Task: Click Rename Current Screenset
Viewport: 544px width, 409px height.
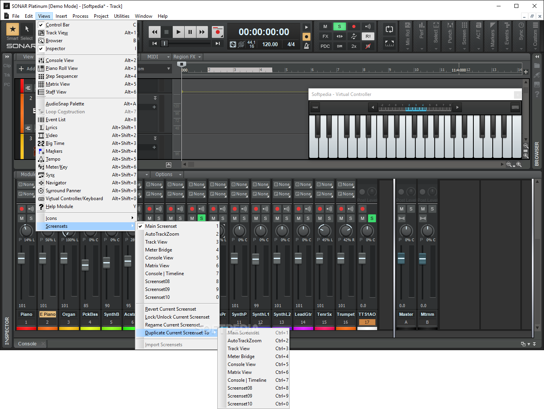Action: click(178, 325)
